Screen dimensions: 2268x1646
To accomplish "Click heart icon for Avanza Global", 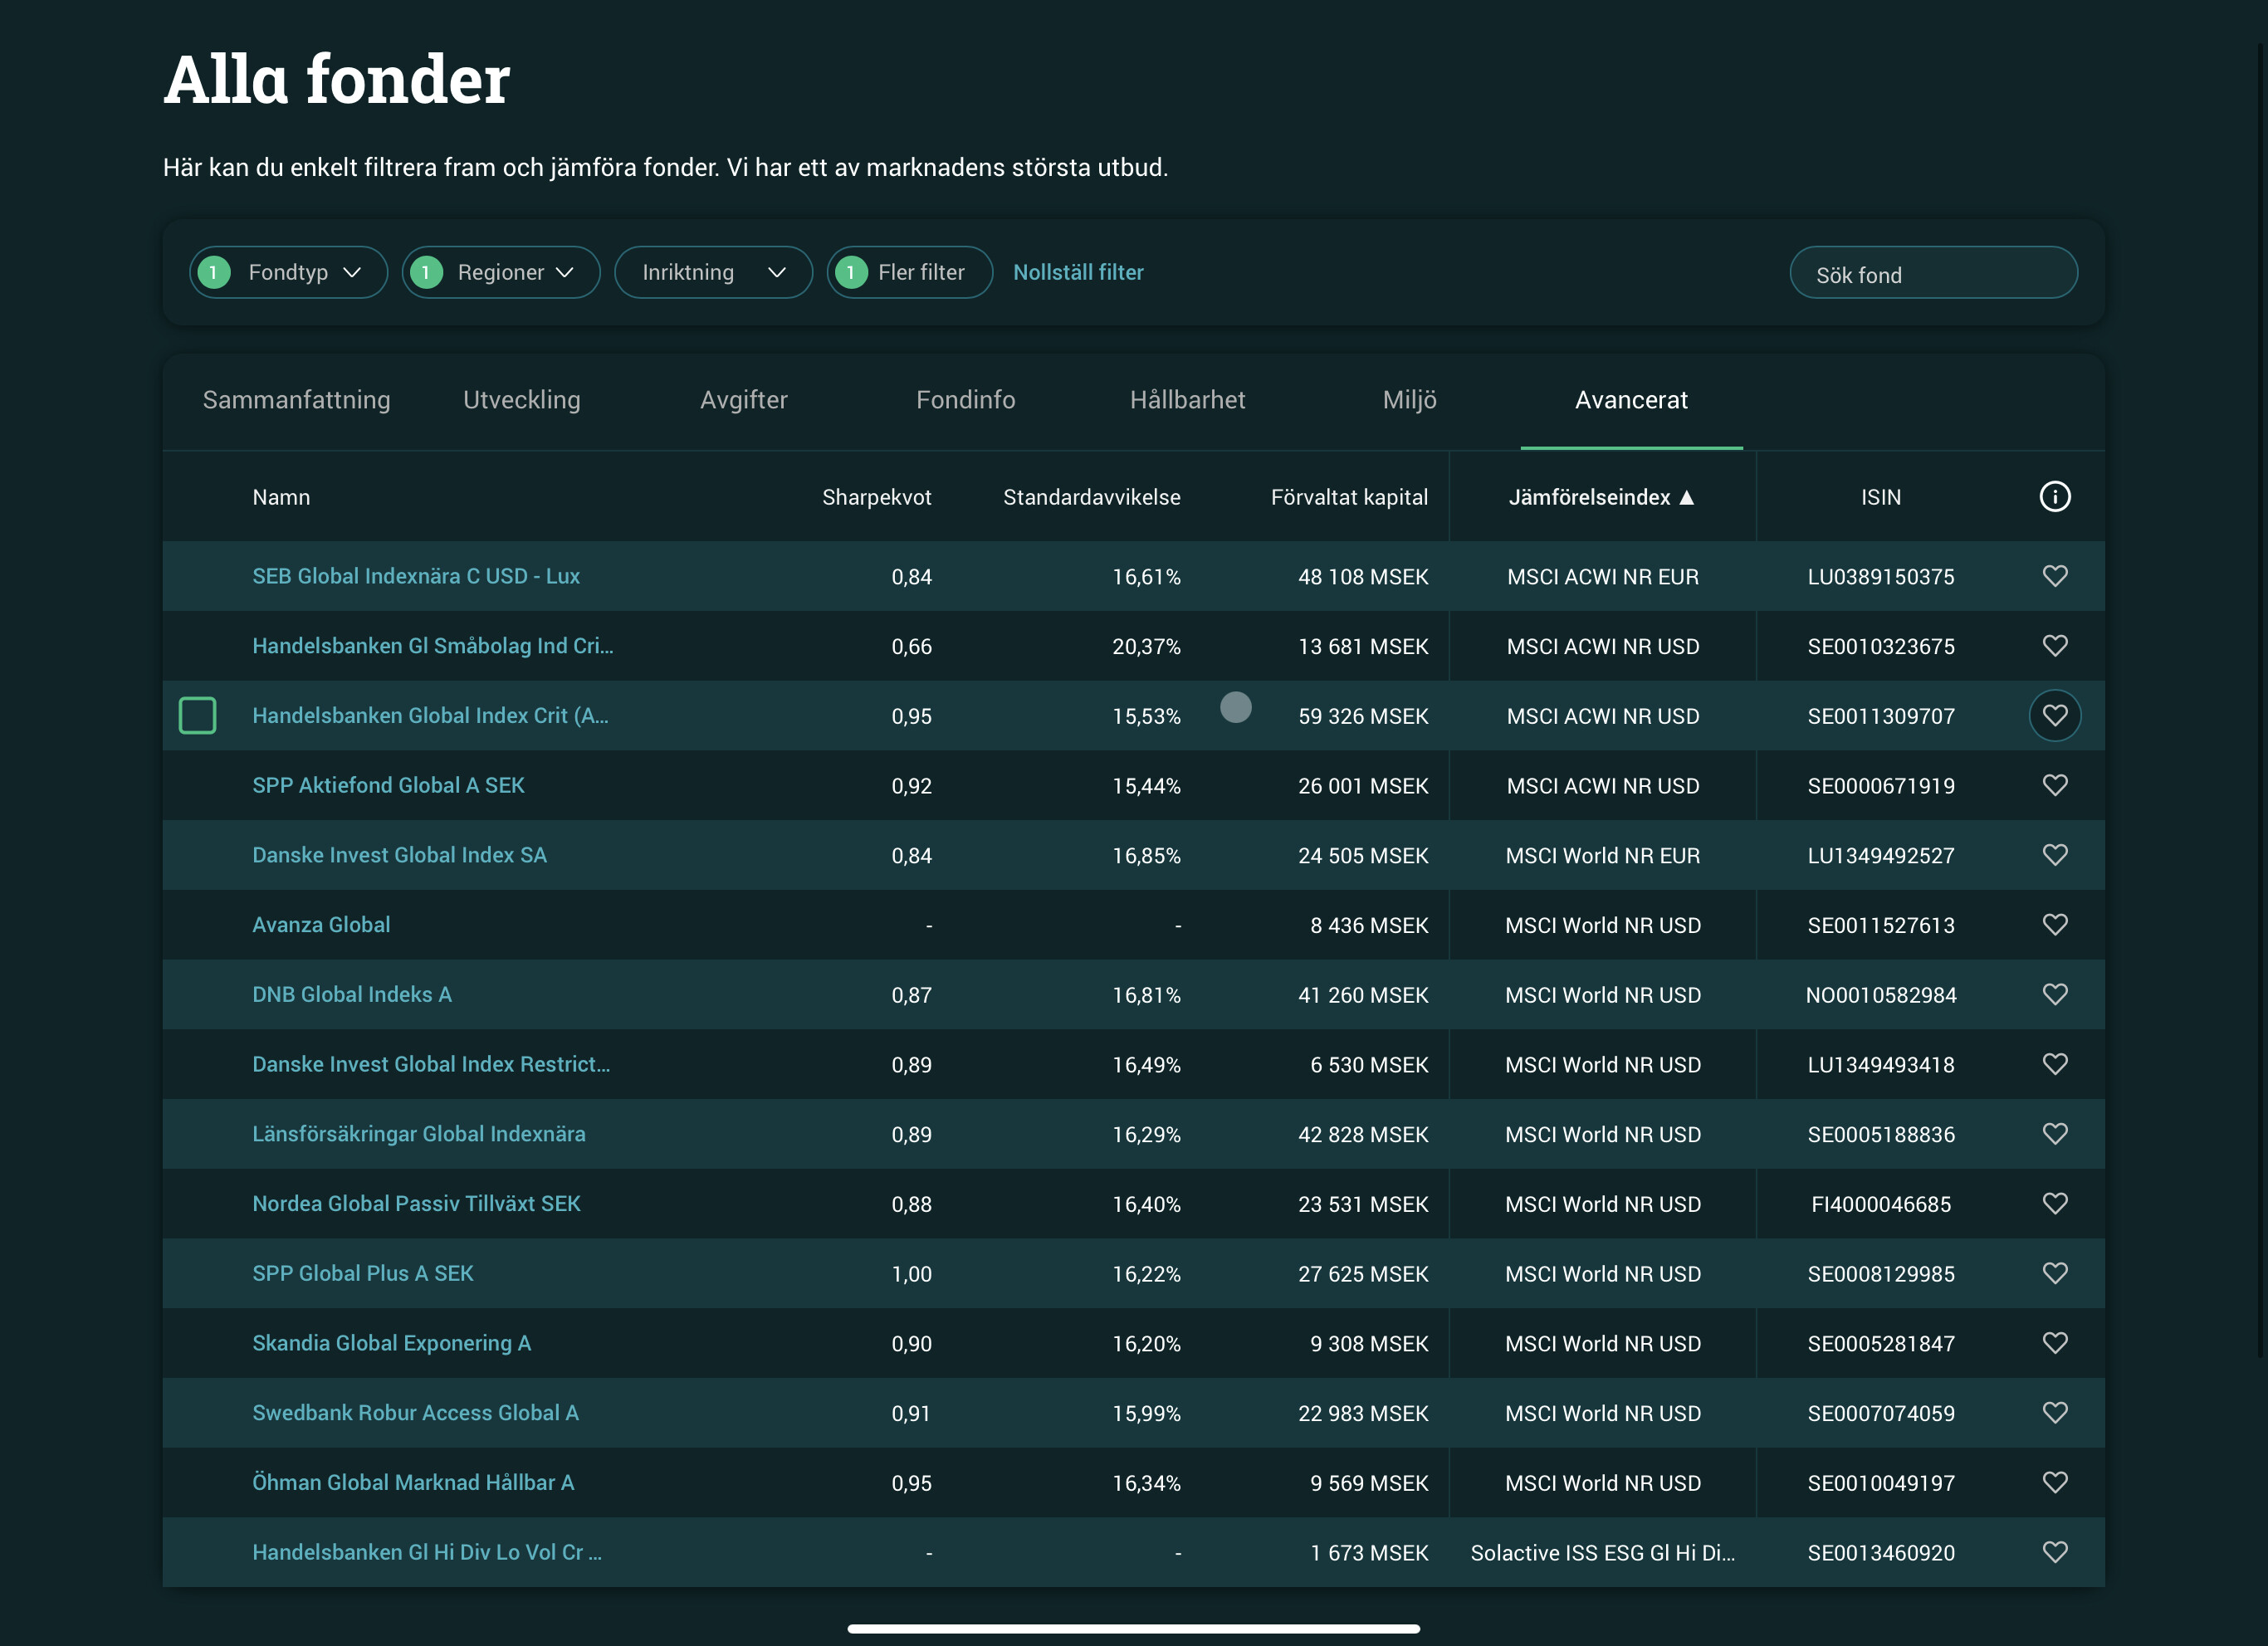I will (2054, 925).
